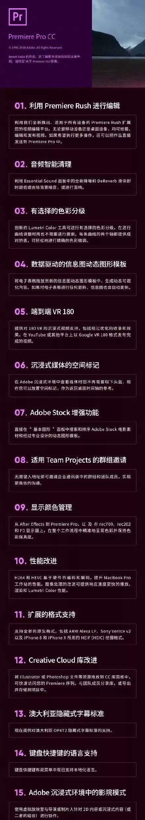
Task: Open the 10 性能改进 heading
Action: pos(36,560)
